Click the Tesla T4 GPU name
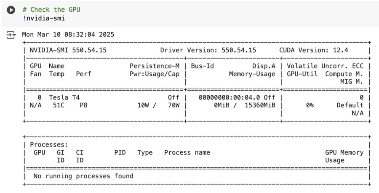The image size is (379, 193). [64, 97]
